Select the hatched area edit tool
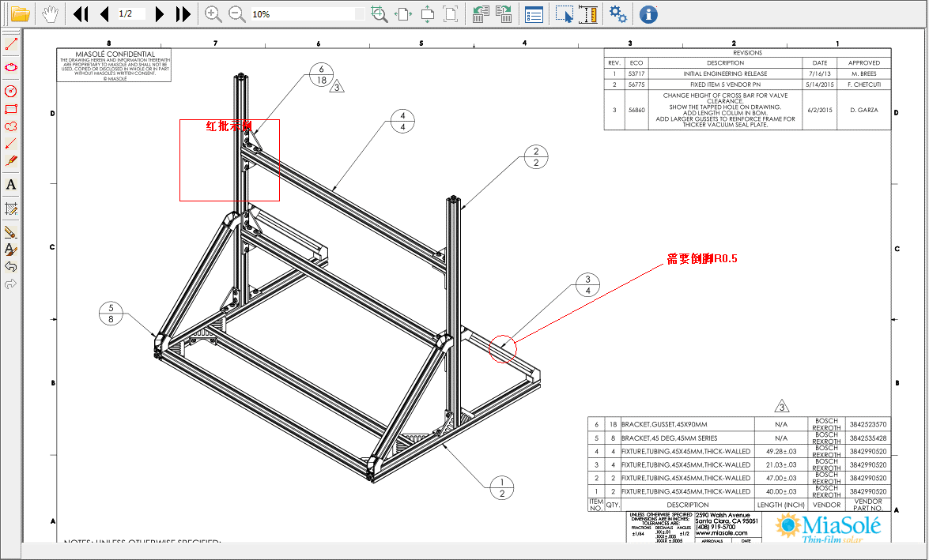The width and height of the screenshot is (929, 560). (10, 209)
